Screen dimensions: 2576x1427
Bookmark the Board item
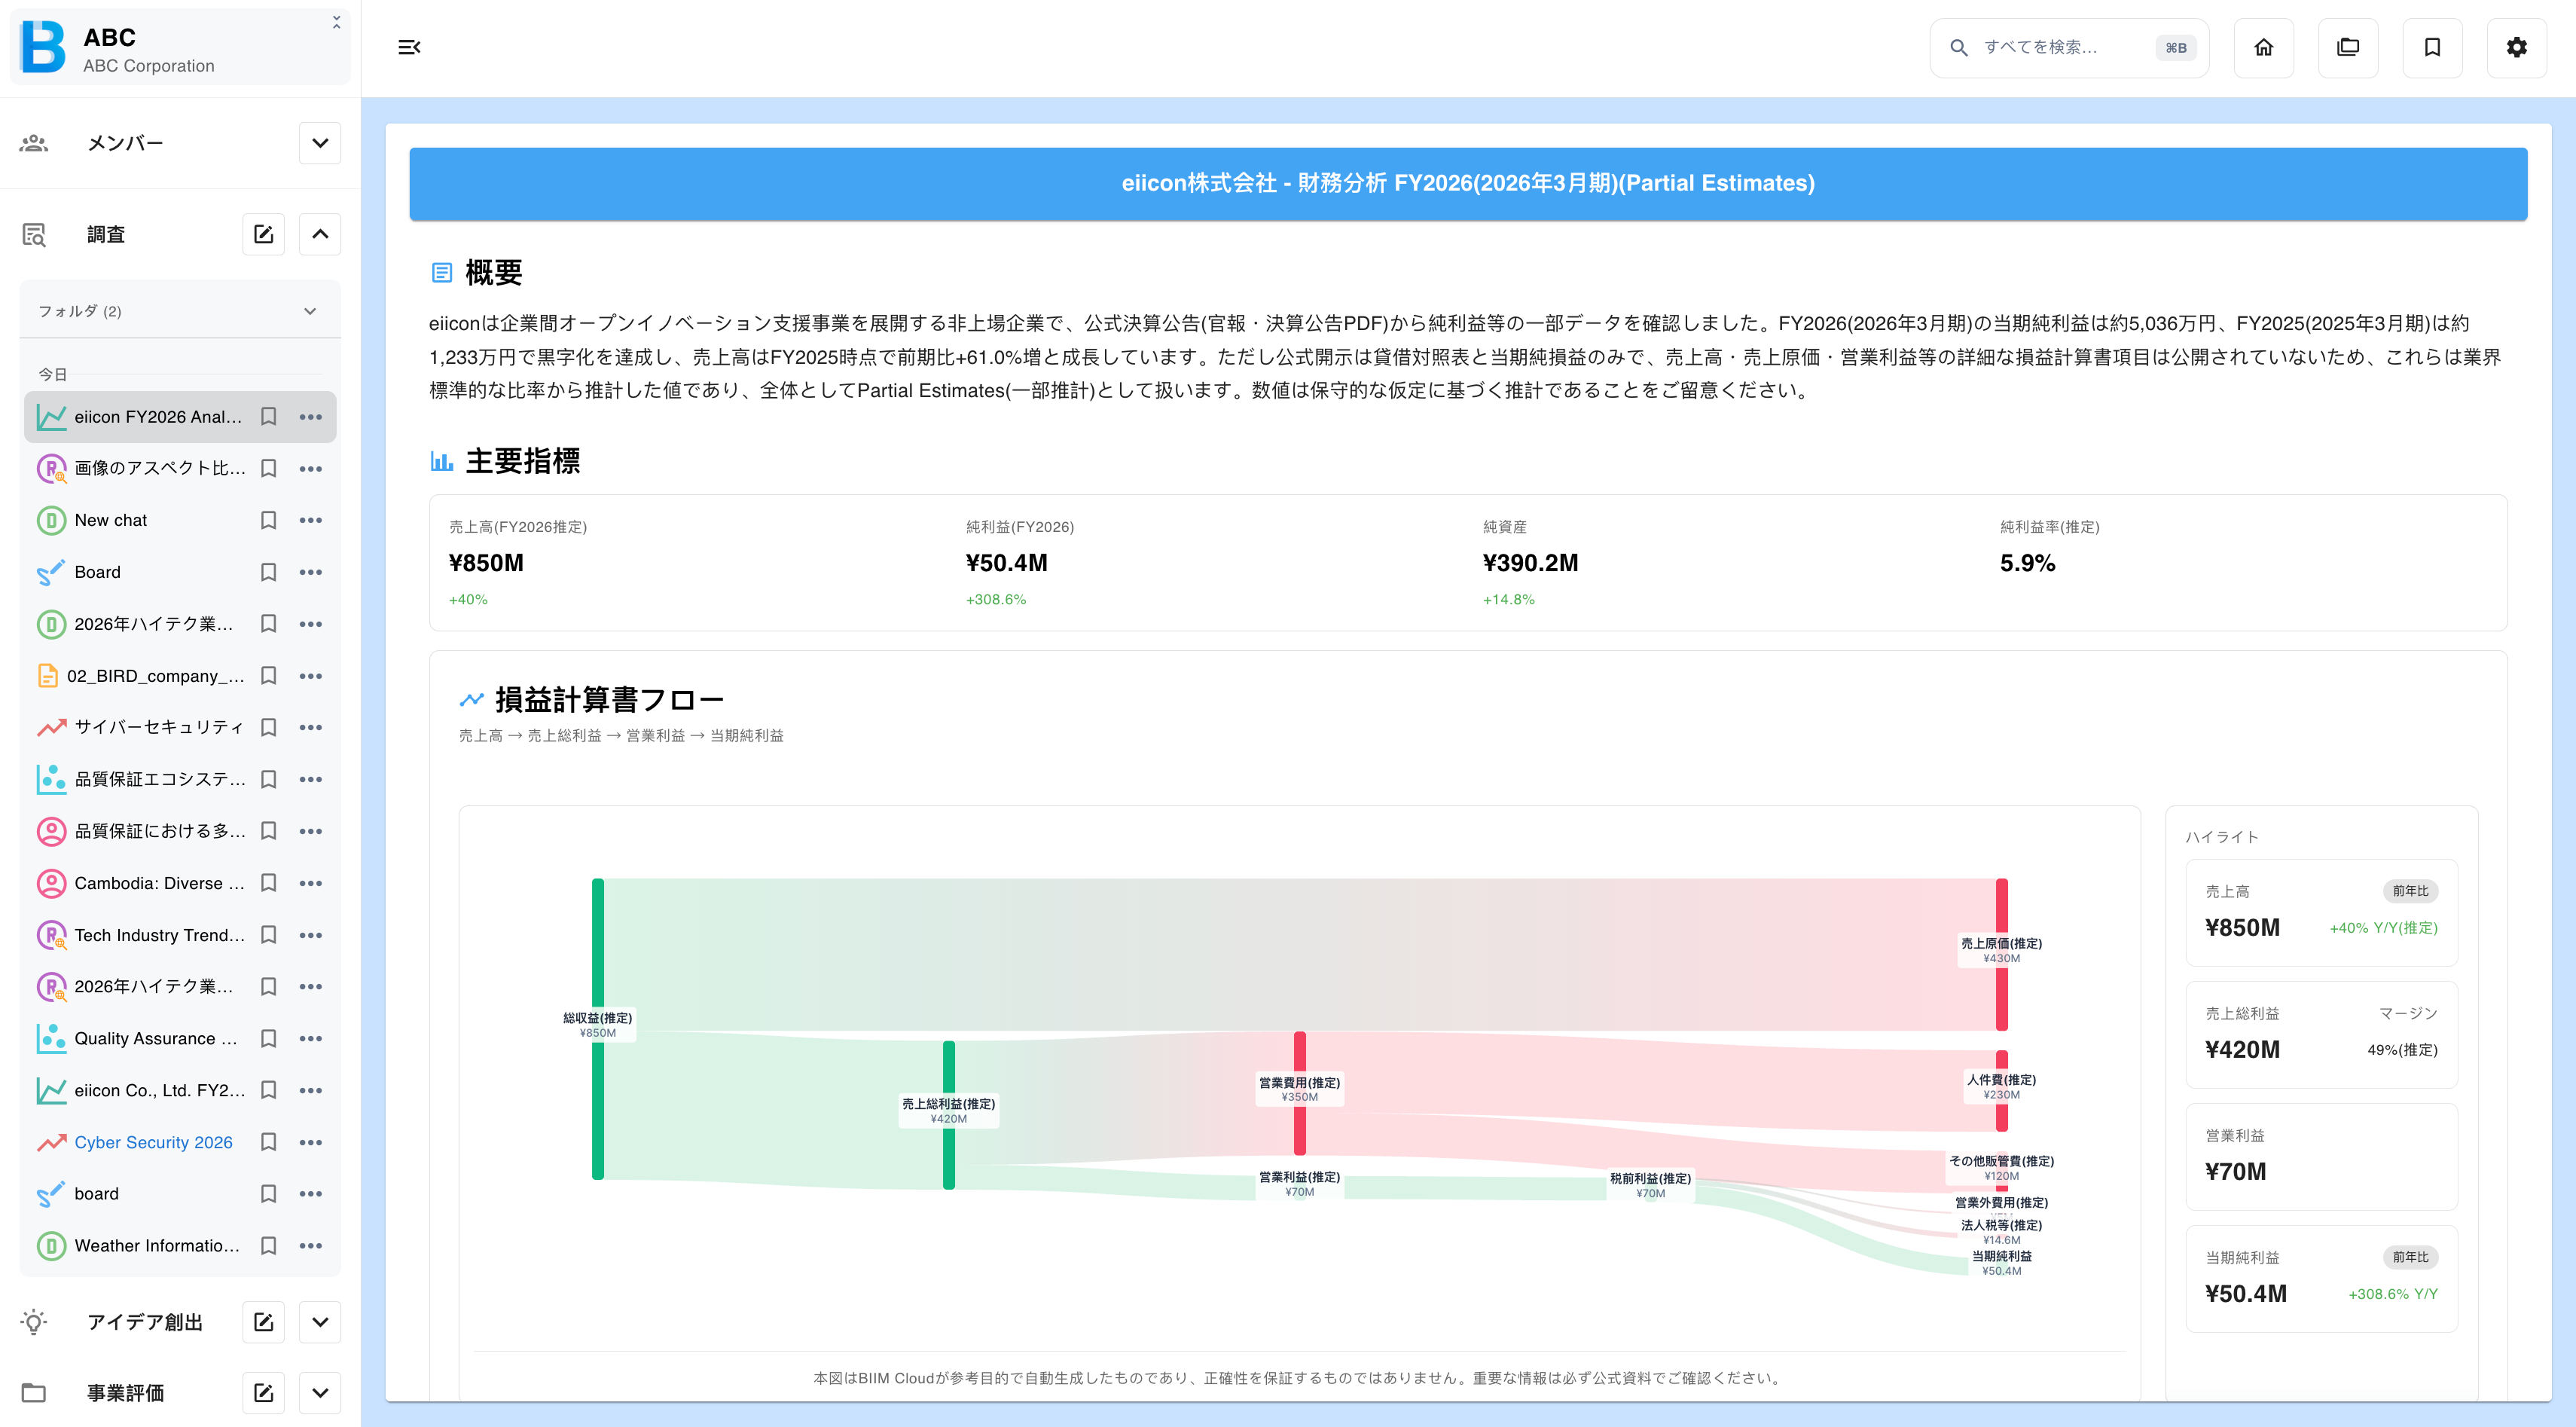(268, 572)
